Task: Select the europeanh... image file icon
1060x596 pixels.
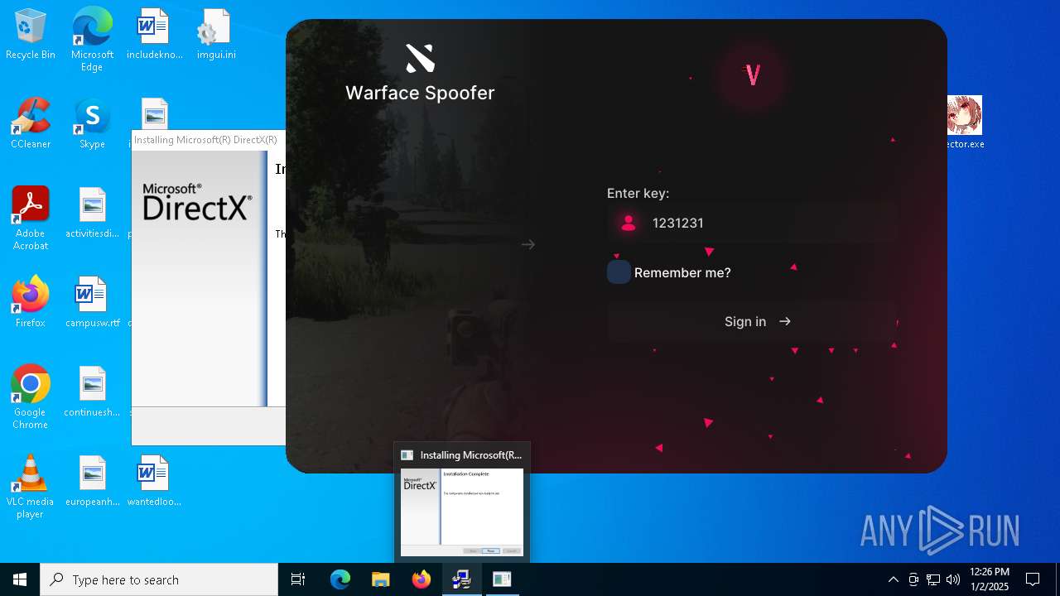Action: [x=92, y=482]
